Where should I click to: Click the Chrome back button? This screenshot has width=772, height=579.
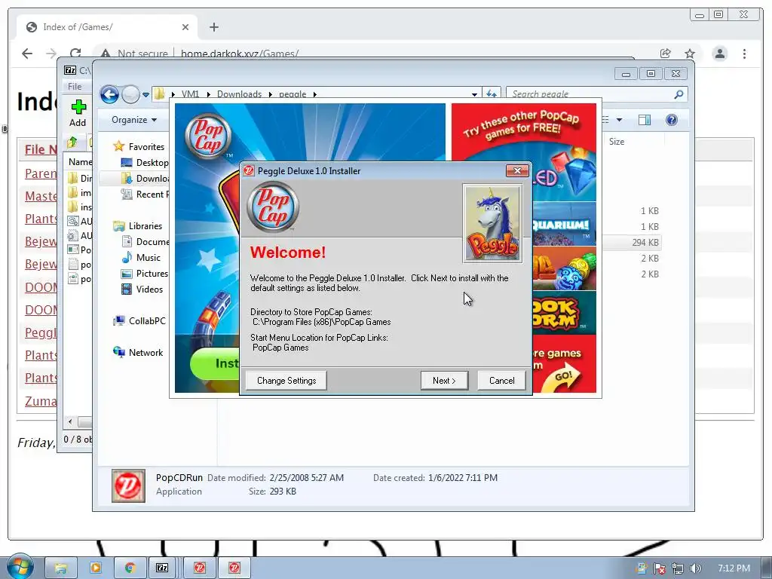[x=27, y=54]
